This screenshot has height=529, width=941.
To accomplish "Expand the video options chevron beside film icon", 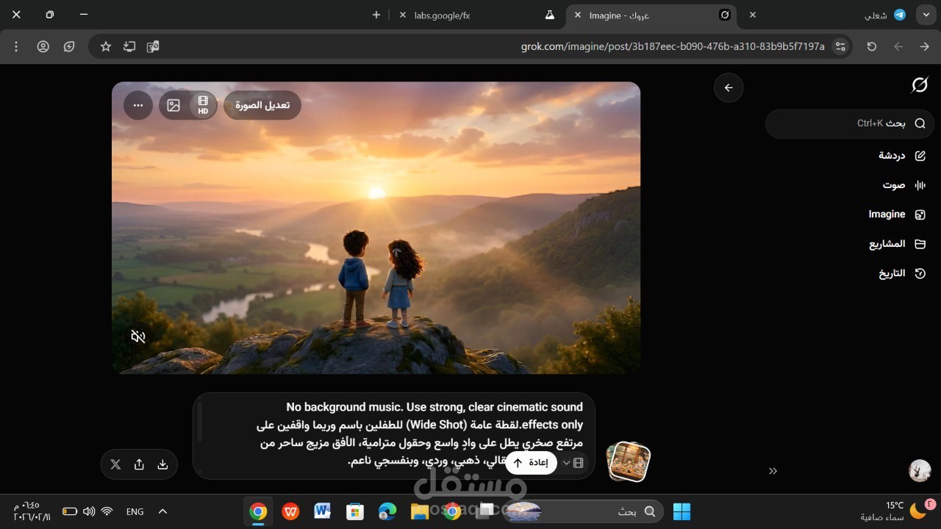I will (566, 463).
